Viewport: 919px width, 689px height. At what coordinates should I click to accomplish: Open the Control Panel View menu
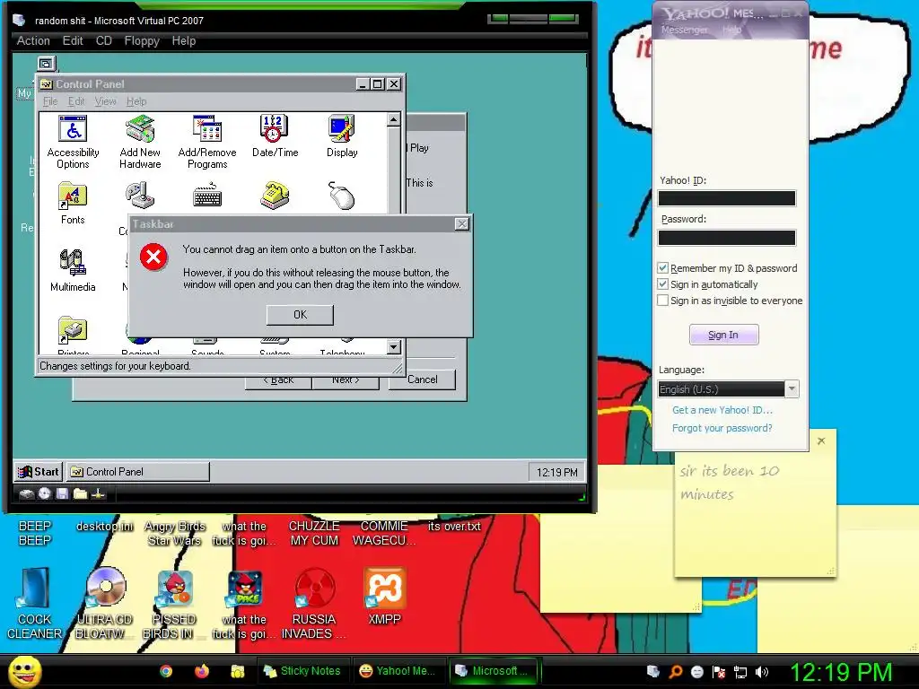tap(106, 101)
